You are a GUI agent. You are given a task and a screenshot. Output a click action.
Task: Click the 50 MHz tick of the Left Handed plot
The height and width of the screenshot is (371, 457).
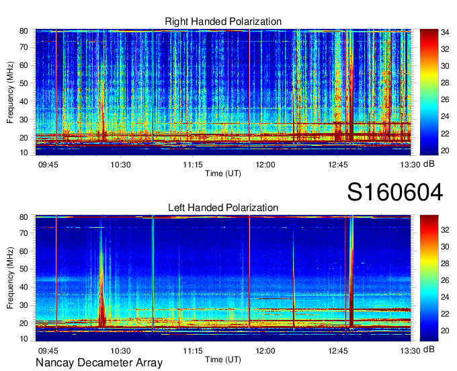(x=24, y=269)
